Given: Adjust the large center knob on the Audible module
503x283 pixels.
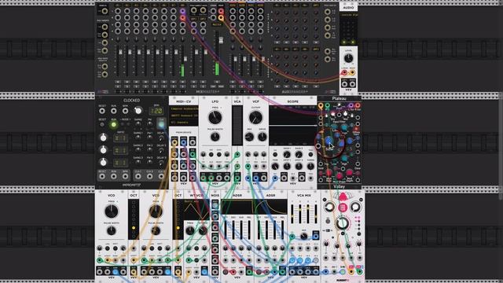Looking at the screenshot, I should 343,223.
